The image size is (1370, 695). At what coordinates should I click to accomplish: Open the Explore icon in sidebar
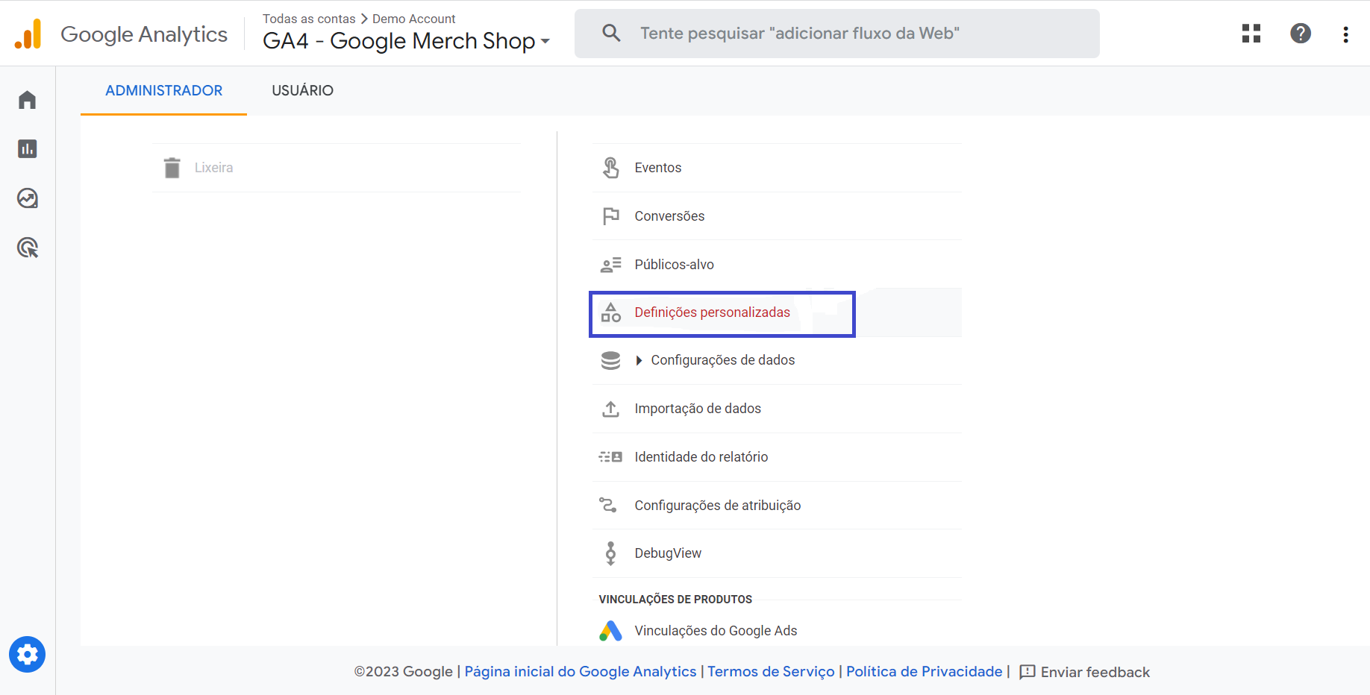28,198
